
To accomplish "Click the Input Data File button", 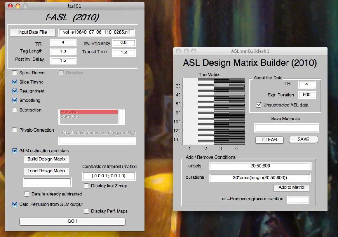I will coord(32,32).
